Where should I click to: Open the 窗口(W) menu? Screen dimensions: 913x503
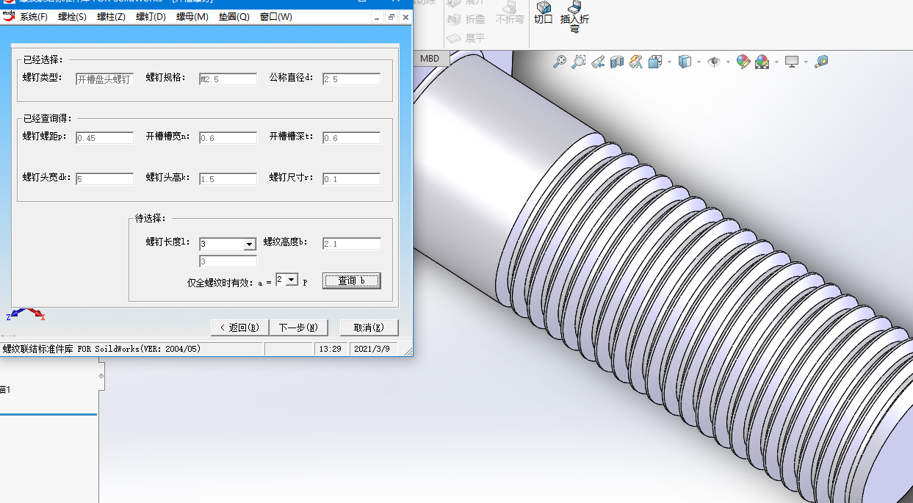coord(276,17)
